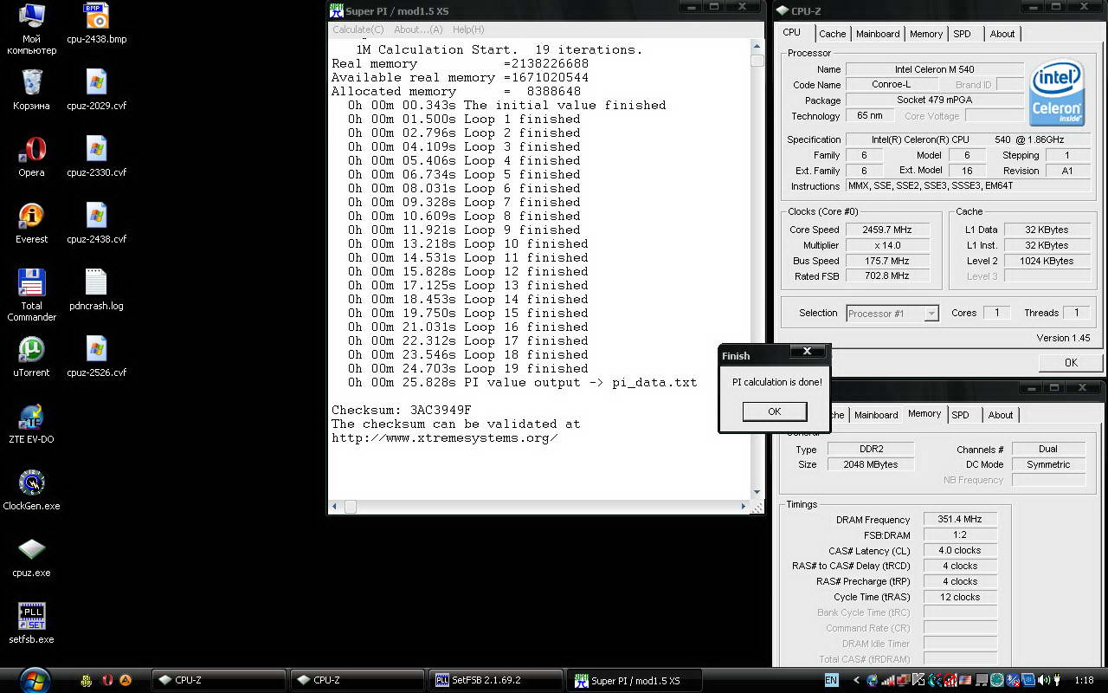Click the Checksum: 3AC3949F line
The image size is (1108, 693).
click(402, 411)
